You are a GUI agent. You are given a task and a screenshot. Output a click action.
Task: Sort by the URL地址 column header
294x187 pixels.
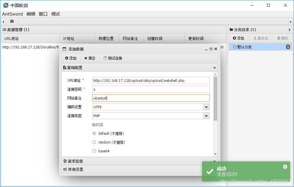pos(31,38)
